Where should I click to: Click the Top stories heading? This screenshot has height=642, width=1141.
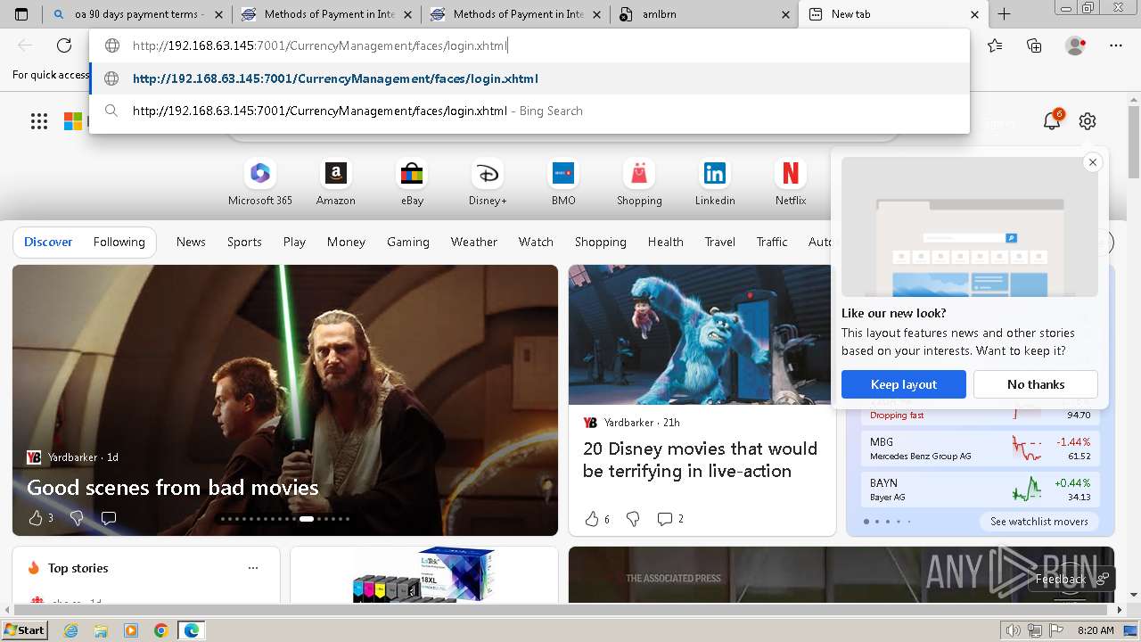[x=78, y=568]
